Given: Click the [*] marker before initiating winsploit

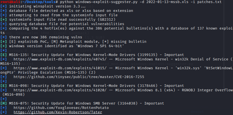Looking at the screenshot, I should coord(4,6).
